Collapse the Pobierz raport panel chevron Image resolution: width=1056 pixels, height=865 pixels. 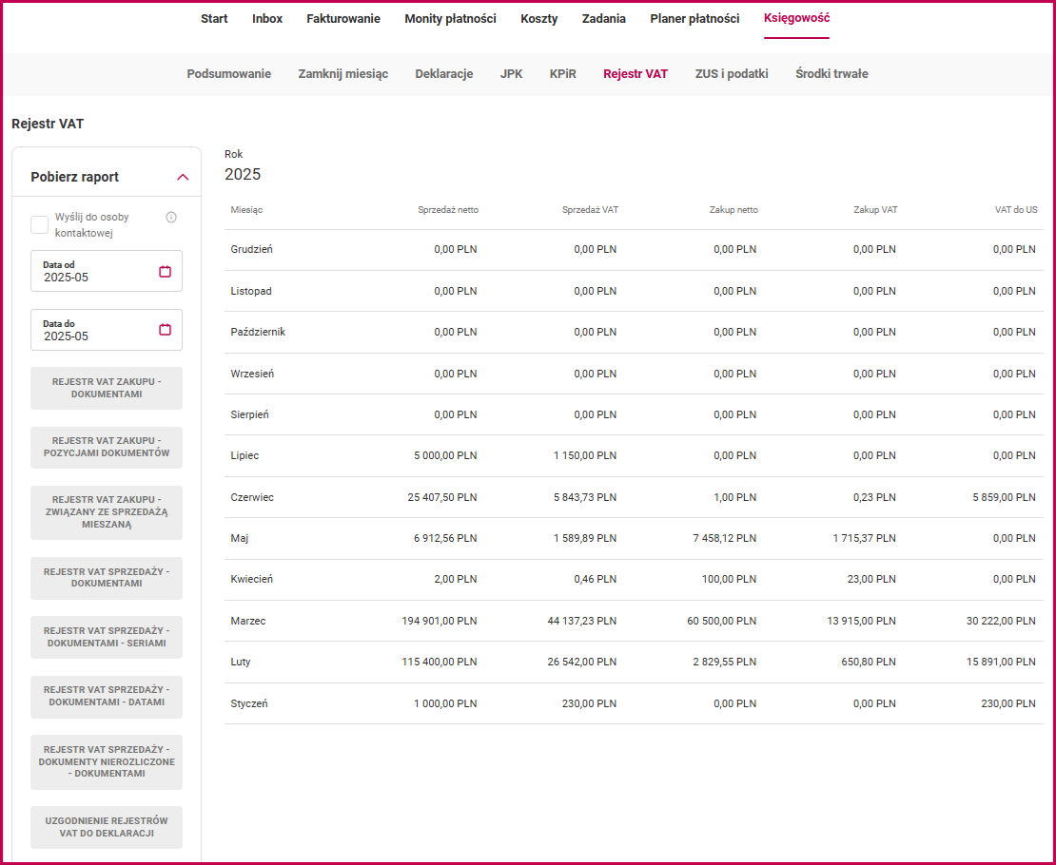click(x=183, y=177)
